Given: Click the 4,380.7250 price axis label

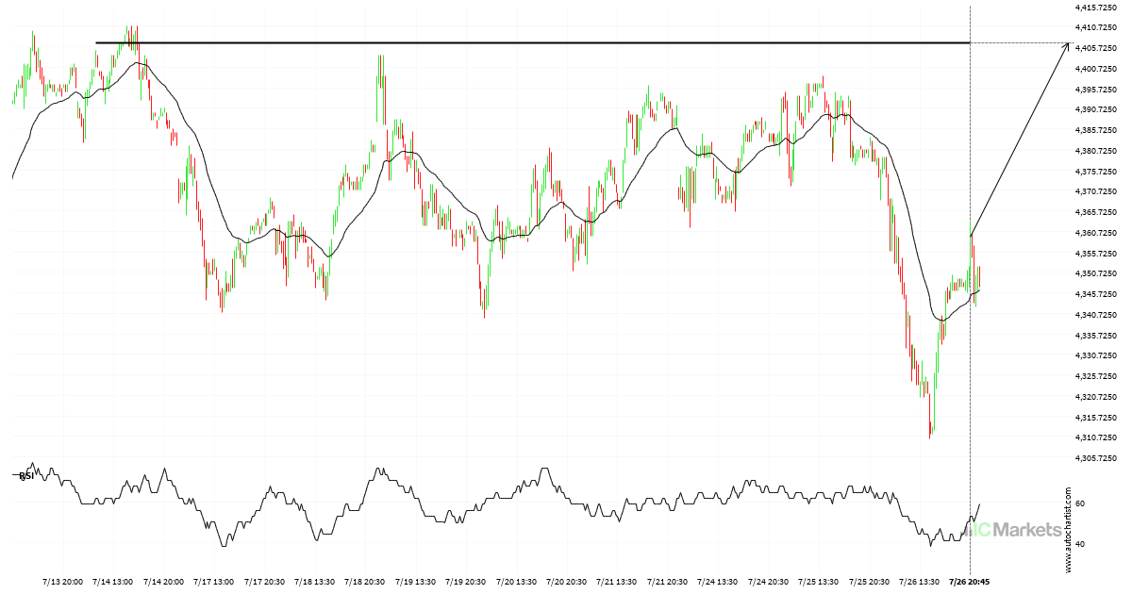Looking at the screenshot, I should [1096, 151].
